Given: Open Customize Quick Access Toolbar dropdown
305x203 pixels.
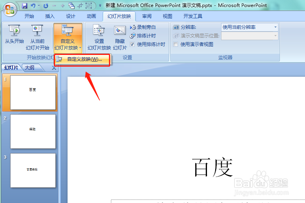Looking at the screenshot, I should pos(100,5).
